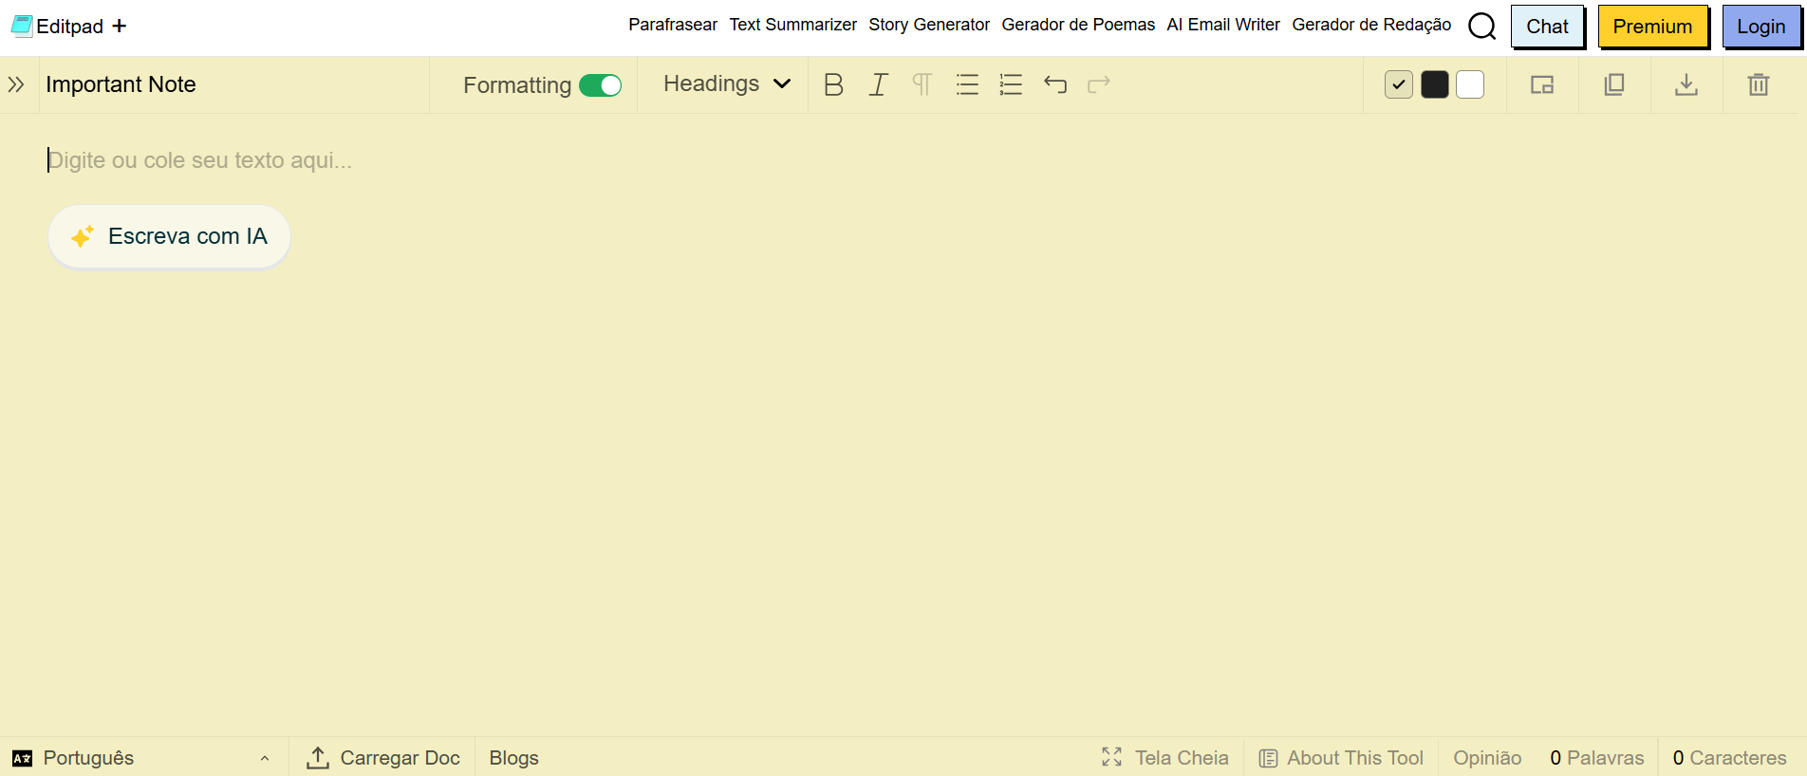Viewport: 1807px width, 776px height.
Task: Undo the last edit
Action: point(1055,84)
